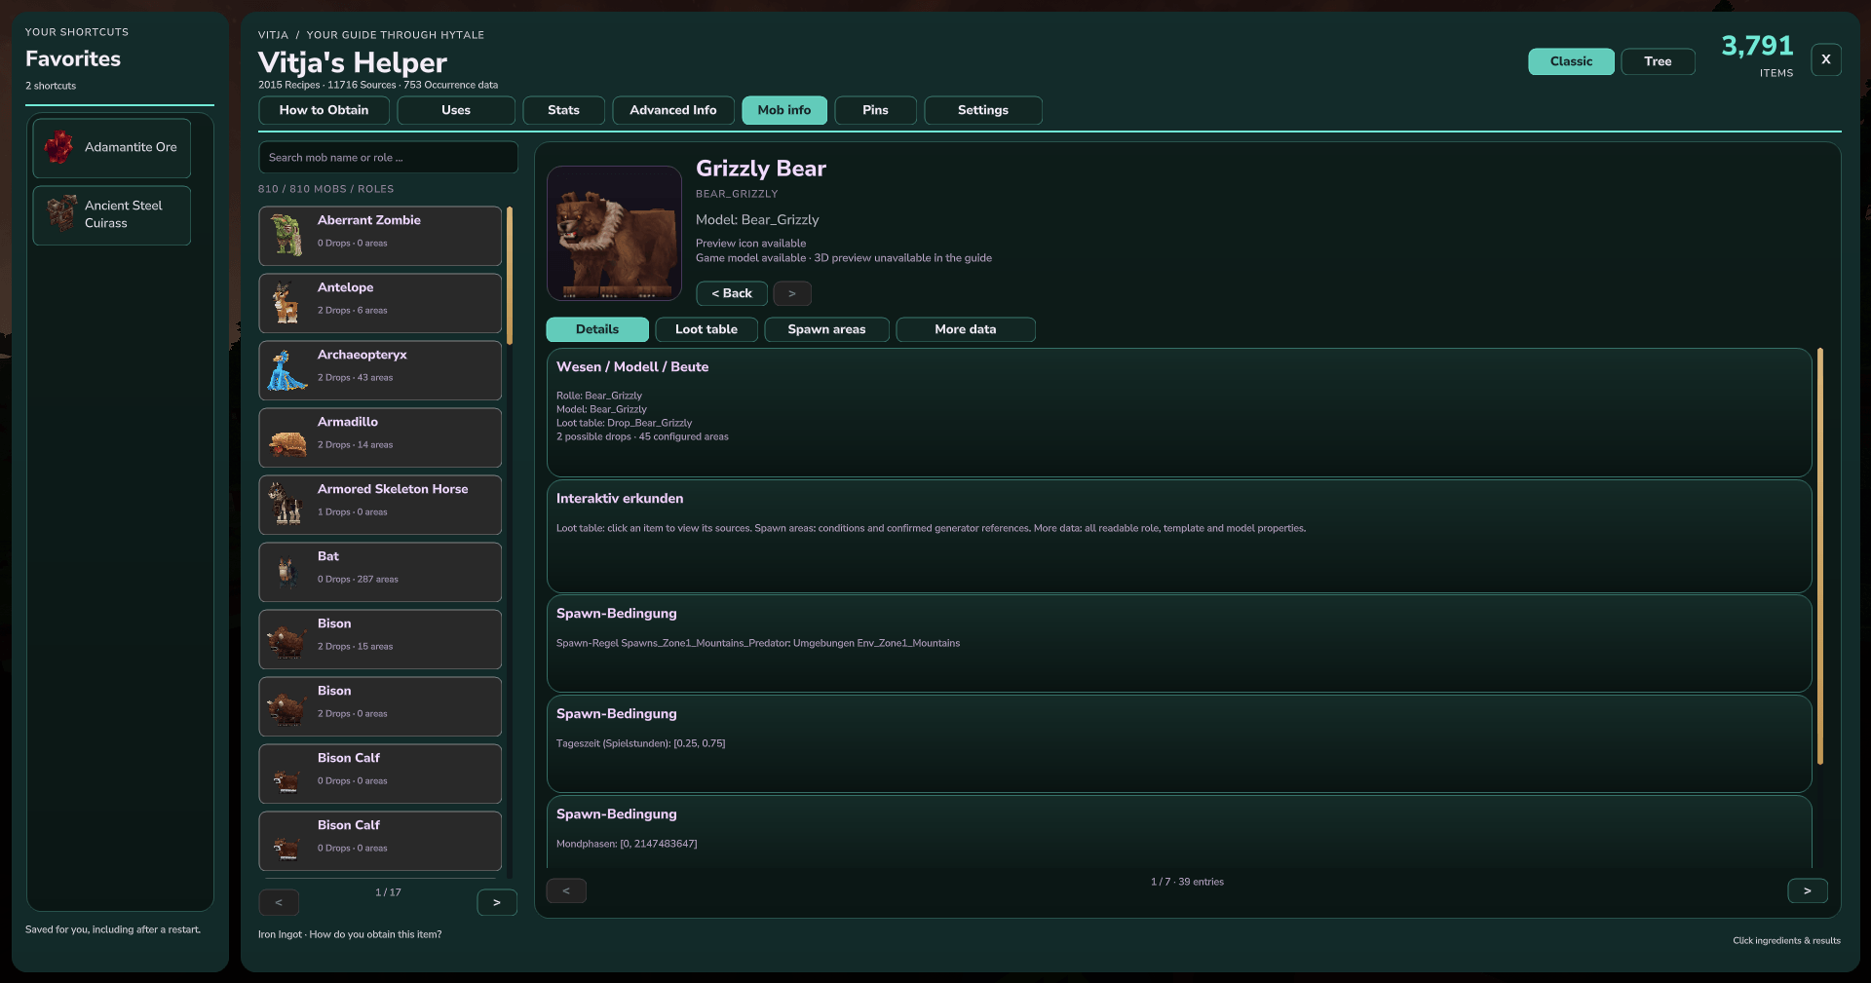Open the More data sub-tab
This screenshot has height=983, width=1871.
tap(966, 329)
